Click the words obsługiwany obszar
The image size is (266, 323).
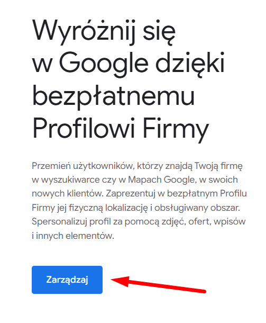click(x=197, y=208)
